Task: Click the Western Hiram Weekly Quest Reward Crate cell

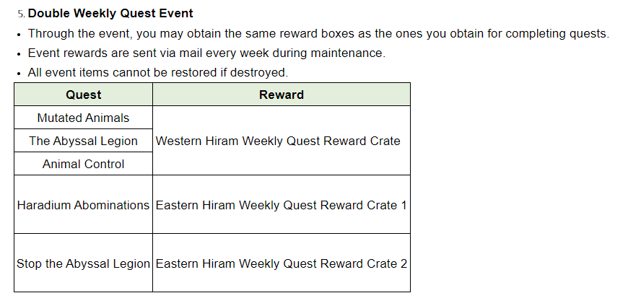Action: pos(278,141)
